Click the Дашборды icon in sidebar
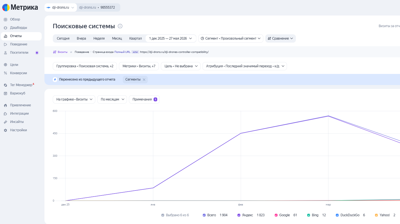Viewport: 400px width, 224px height. (5, 28)
